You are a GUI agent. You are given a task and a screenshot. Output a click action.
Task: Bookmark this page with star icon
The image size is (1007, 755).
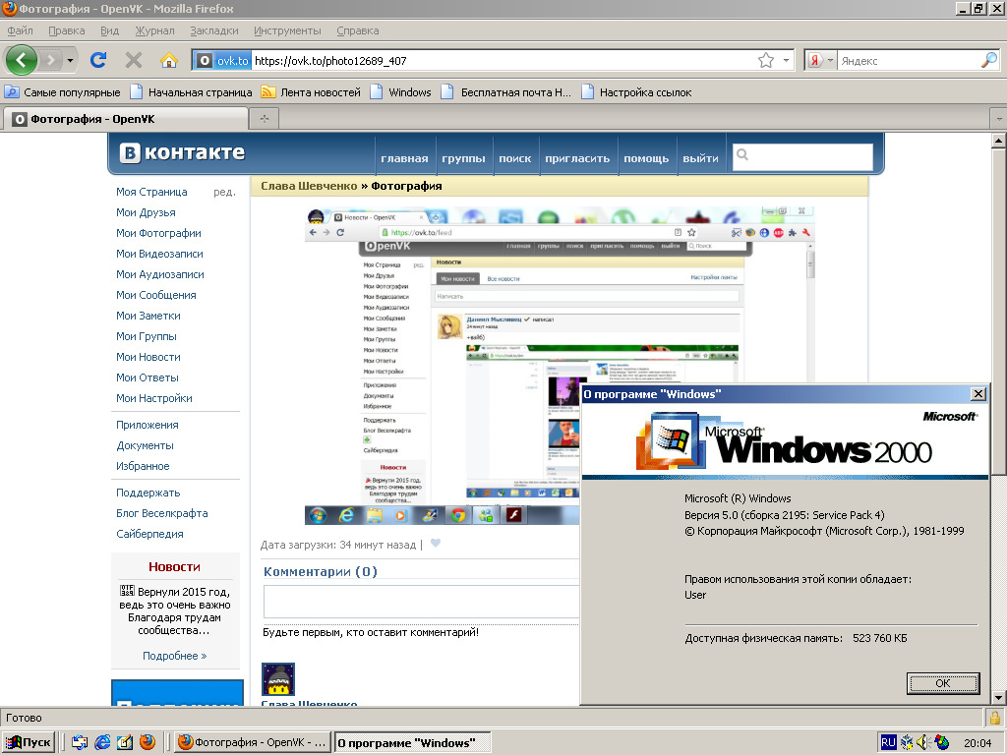765,60
